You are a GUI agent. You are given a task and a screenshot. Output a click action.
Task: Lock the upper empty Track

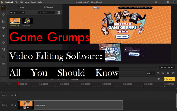(x=16, y=95)
